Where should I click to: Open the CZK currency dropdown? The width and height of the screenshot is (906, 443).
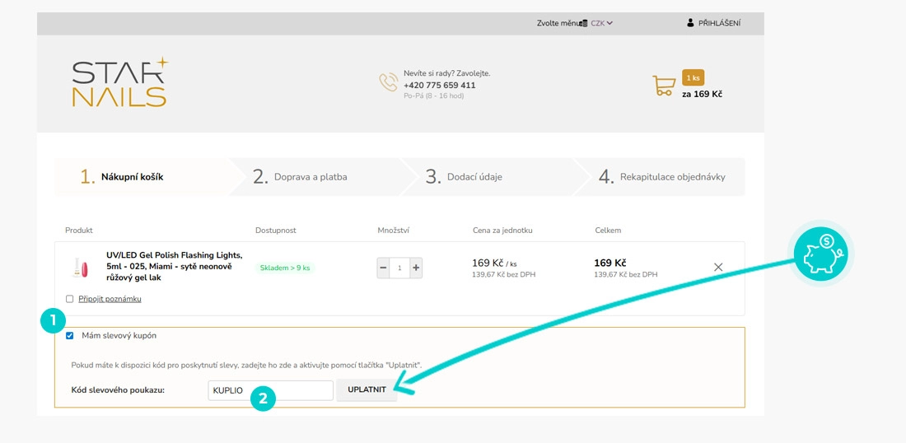coord(601,24)
